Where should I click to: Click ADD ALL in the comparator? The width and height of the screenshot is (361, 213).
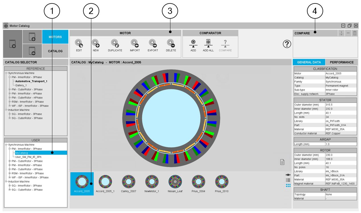point(208,43)
